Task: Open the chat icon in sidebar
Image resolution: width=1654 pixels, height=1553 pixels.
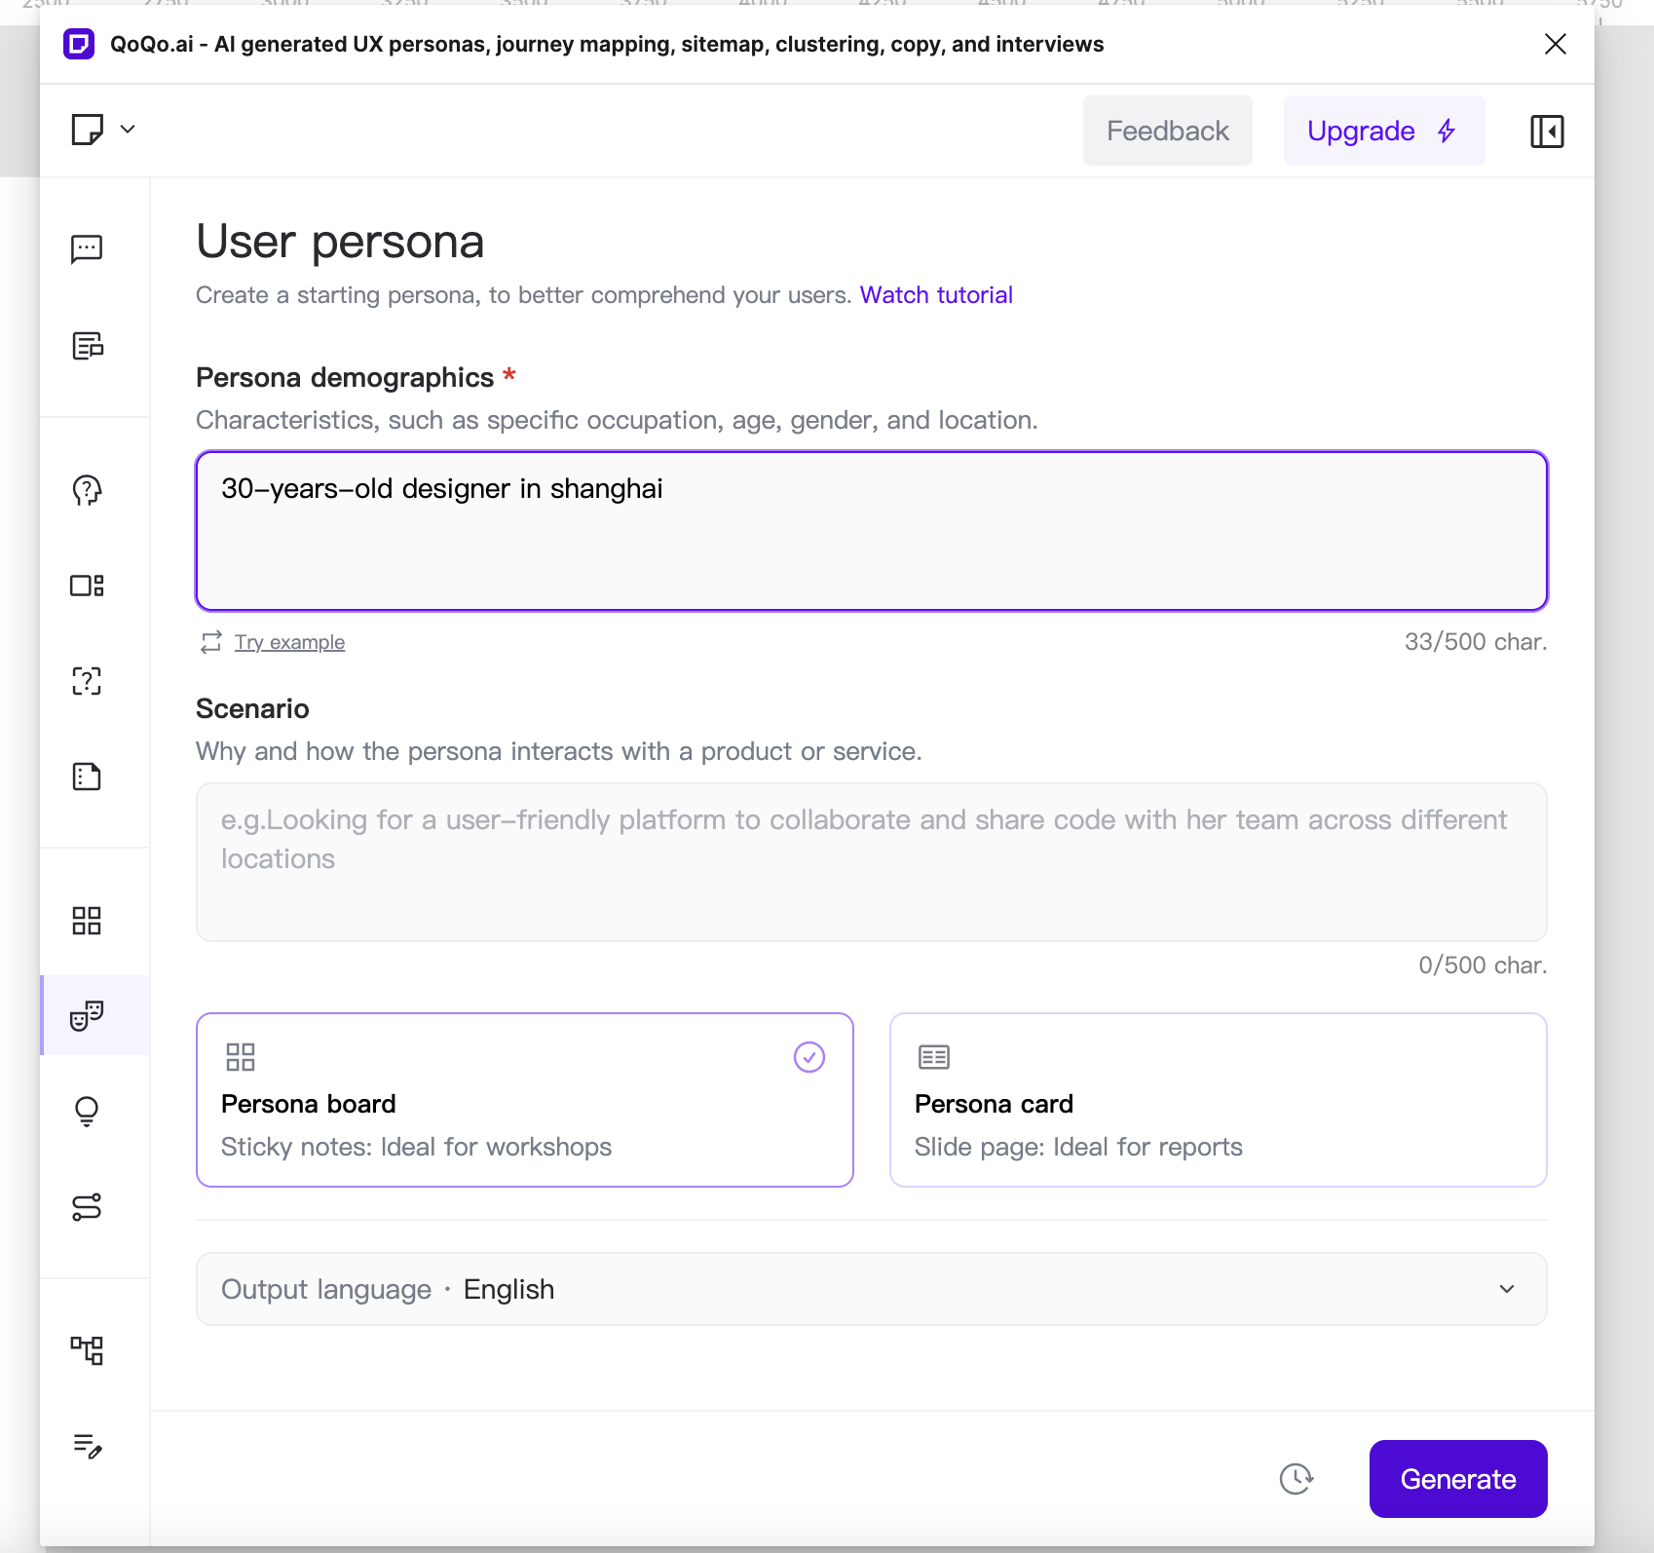Action: coord(87,249)
